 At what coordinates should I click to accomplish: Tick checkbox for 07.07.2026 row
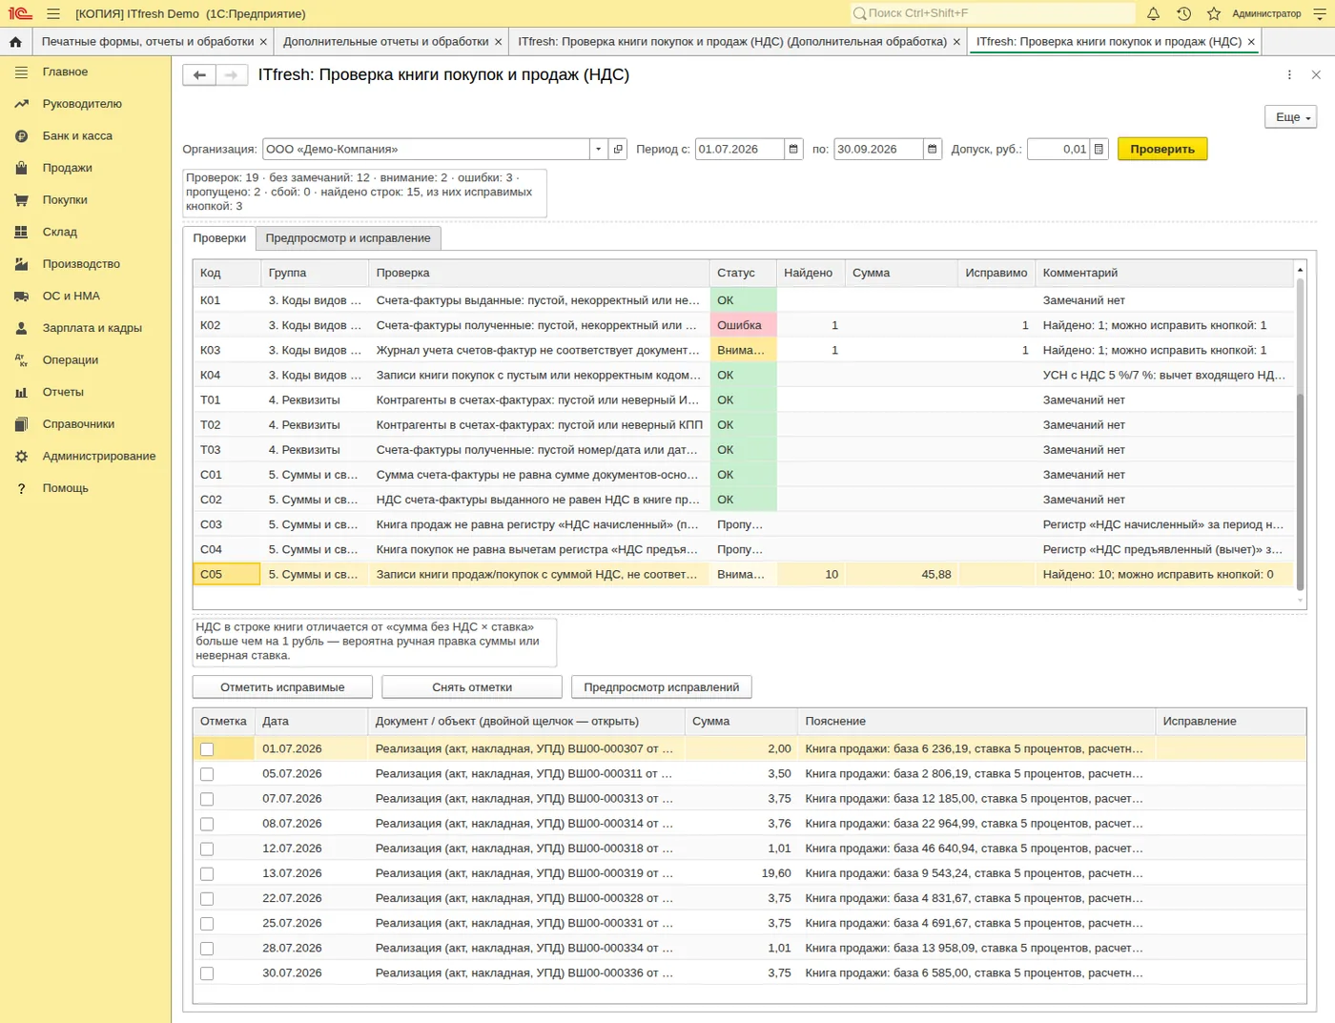pos(207,799)
